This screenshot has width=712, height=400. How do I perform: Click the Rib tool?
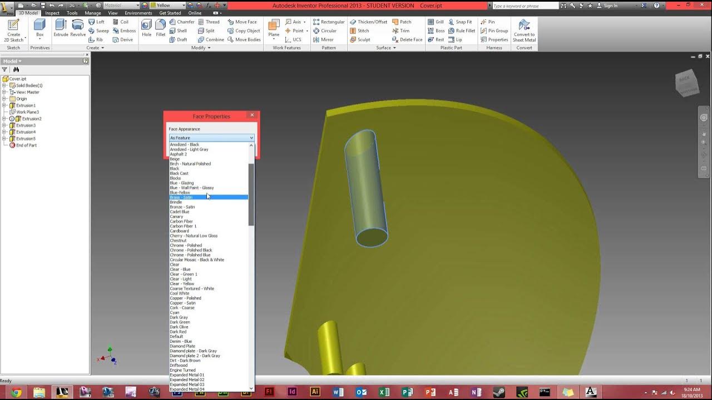96,39
